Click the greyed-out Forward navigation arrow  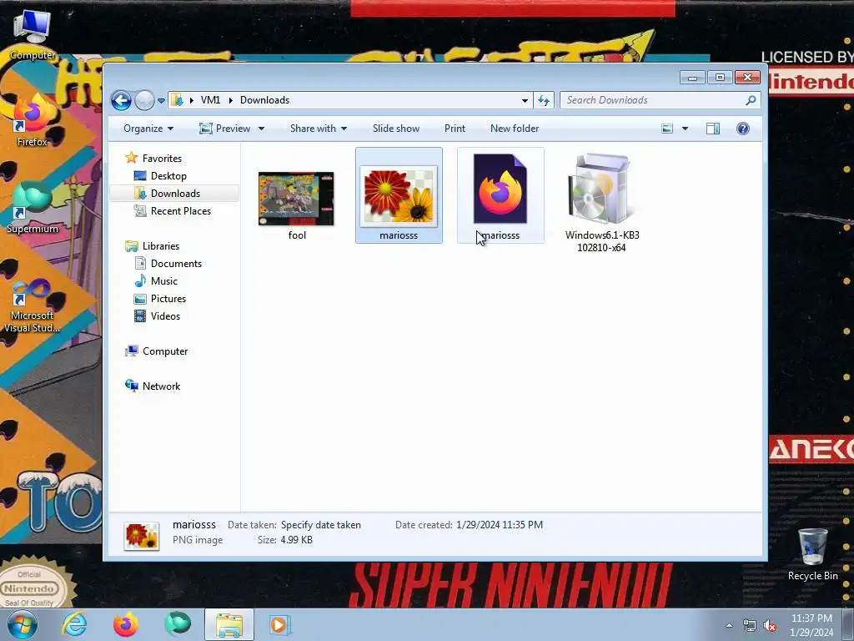(144, 100)
